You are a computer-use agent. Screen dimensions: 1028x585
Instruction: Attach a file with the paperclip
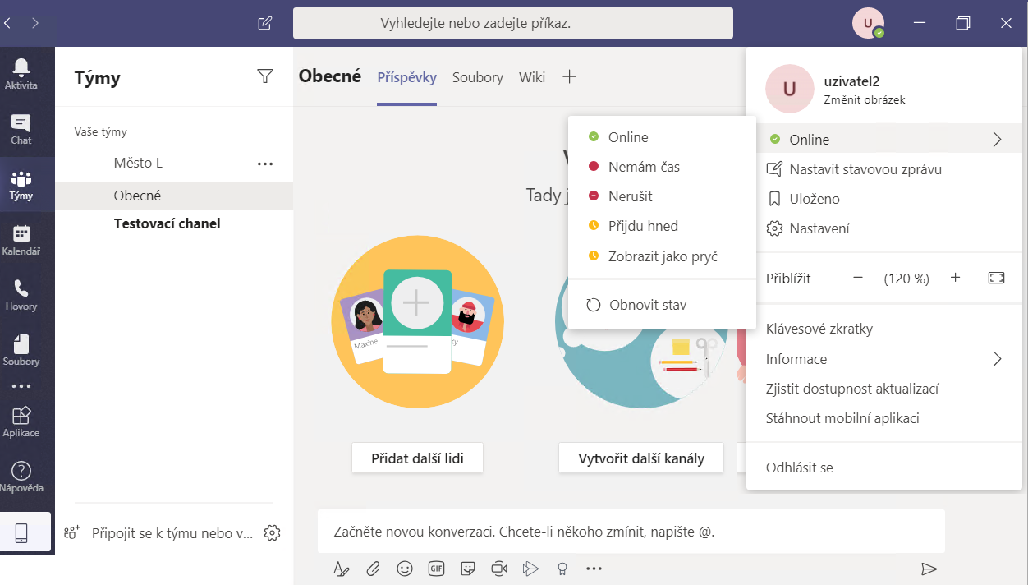click(x=373, y=568)
